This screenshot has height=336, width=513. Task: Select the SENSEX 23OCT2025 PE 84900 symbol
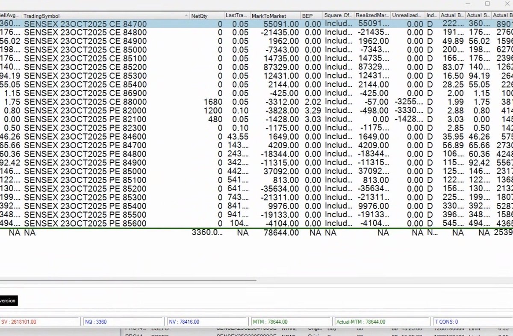pyautogui.click(x=85, y=163)
